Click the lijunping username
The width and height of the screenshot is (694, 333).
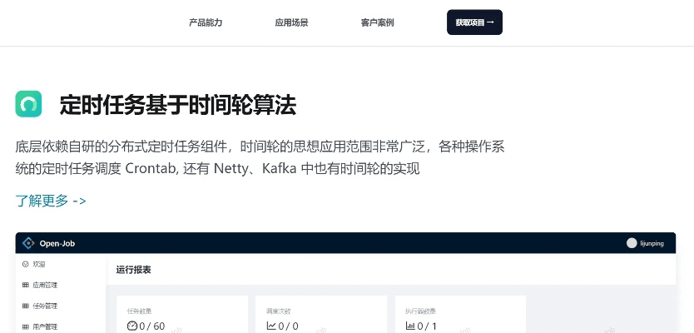coord(652,243)
